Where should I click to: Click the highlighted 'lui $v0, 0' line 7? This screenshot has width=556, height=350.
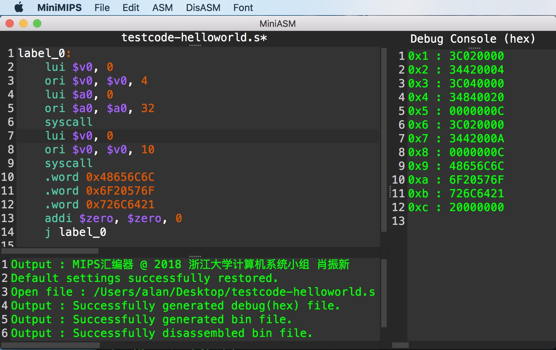coord(79,136)
